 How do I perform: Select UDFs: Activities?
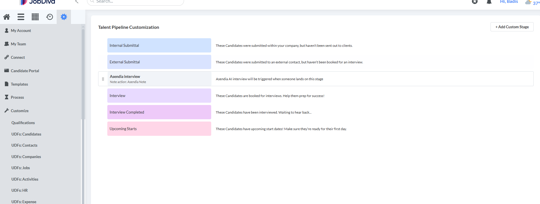click(25, 179)
